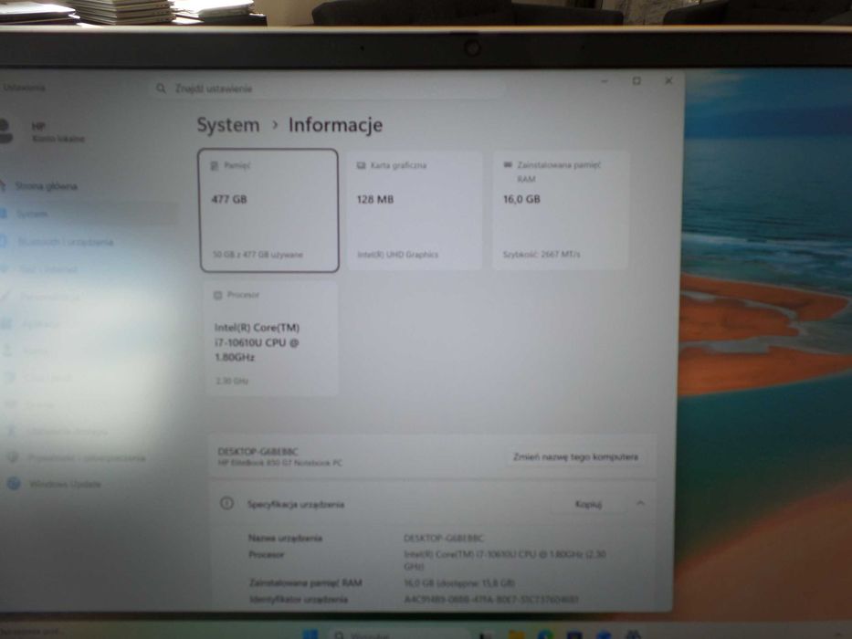Click the graphics card icon beside 'Karta graficzna'
The image size is (852, 639).
point(361,165)
